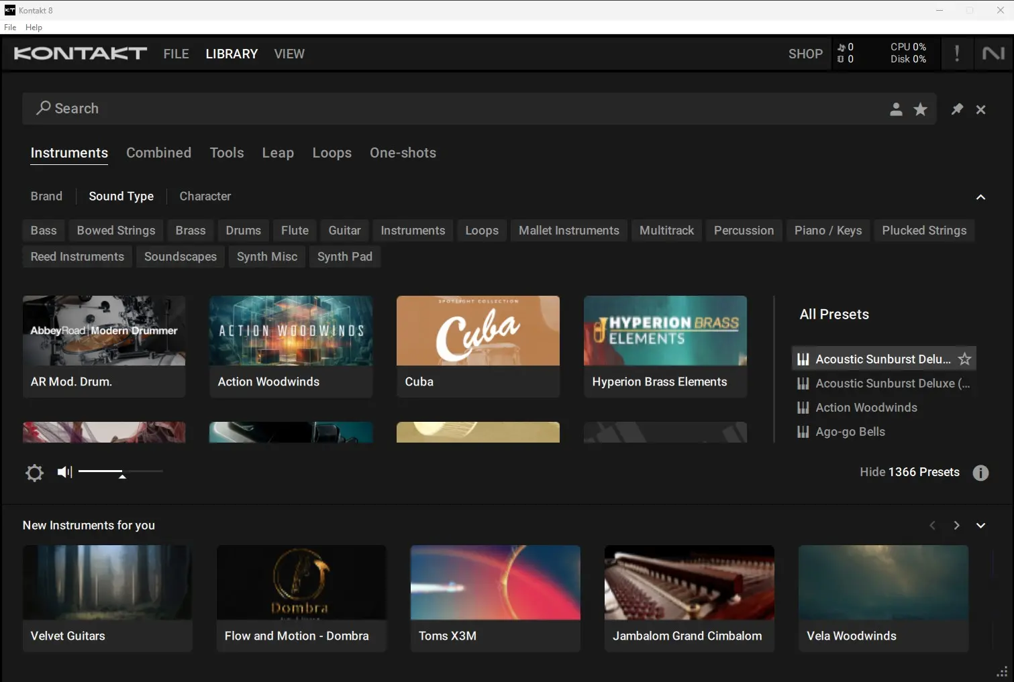Screen dimensions: 1014x682
Task: Click the speaker volume icon
Action: 64,471
